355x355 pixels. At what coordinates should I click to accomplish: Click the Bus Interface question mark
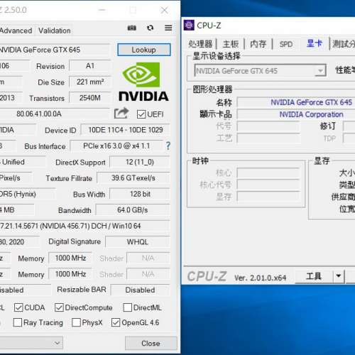168,146
